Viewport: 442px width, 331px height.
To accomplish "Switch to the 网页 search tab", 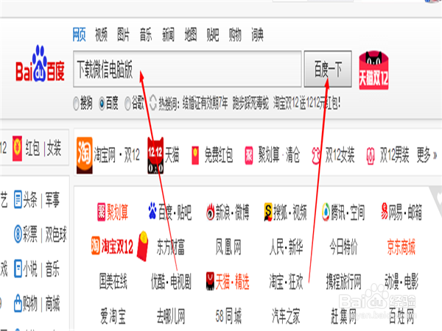I will [x=79, y=35].
